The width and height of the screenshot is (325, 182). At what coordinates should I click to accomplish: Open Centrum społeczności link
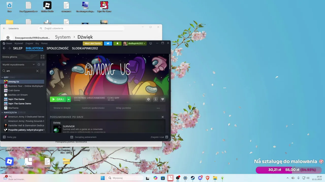coord(93,108)
